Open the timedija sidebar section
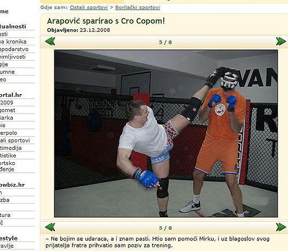The height and width of the screenshot is (251, 288). click(11, 148)
